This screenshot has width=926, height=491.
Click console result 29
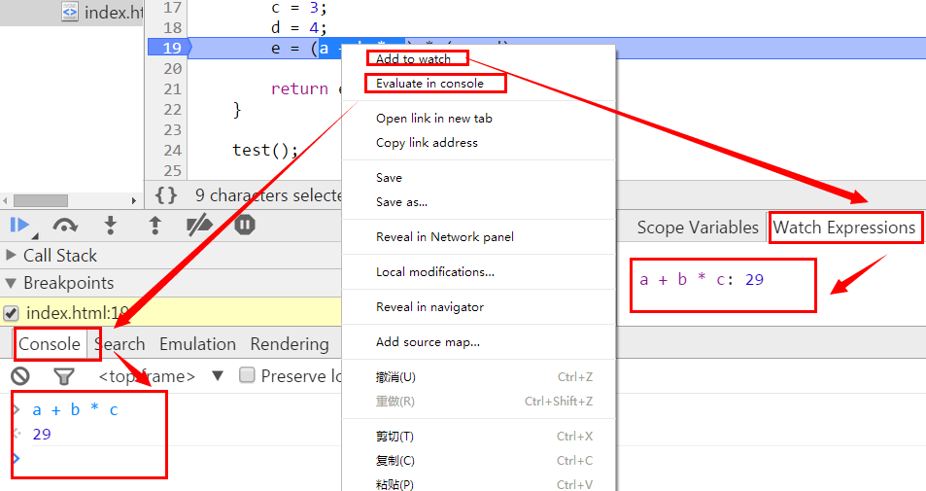point(42,435)
